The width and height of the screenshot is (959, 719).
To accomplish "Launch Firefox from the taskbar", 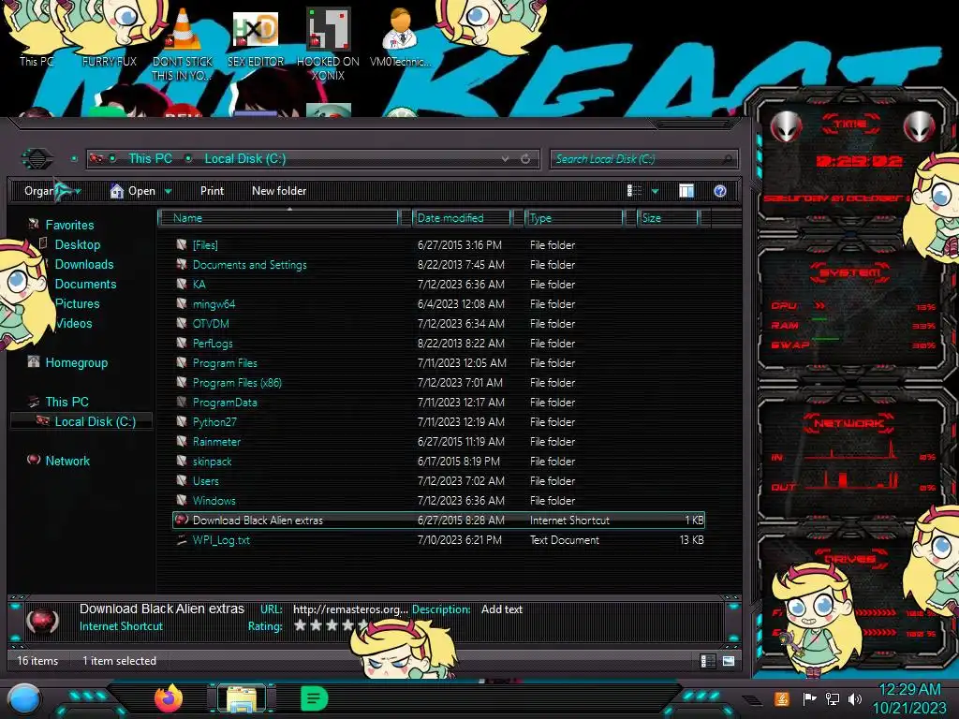I will pyautogui.click(x=169, y=698).
